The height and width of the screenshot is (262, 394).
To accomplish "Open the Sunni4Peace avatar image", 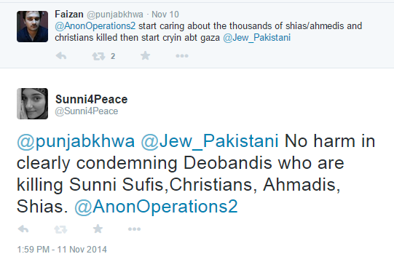I will click(x=33, y=103).
